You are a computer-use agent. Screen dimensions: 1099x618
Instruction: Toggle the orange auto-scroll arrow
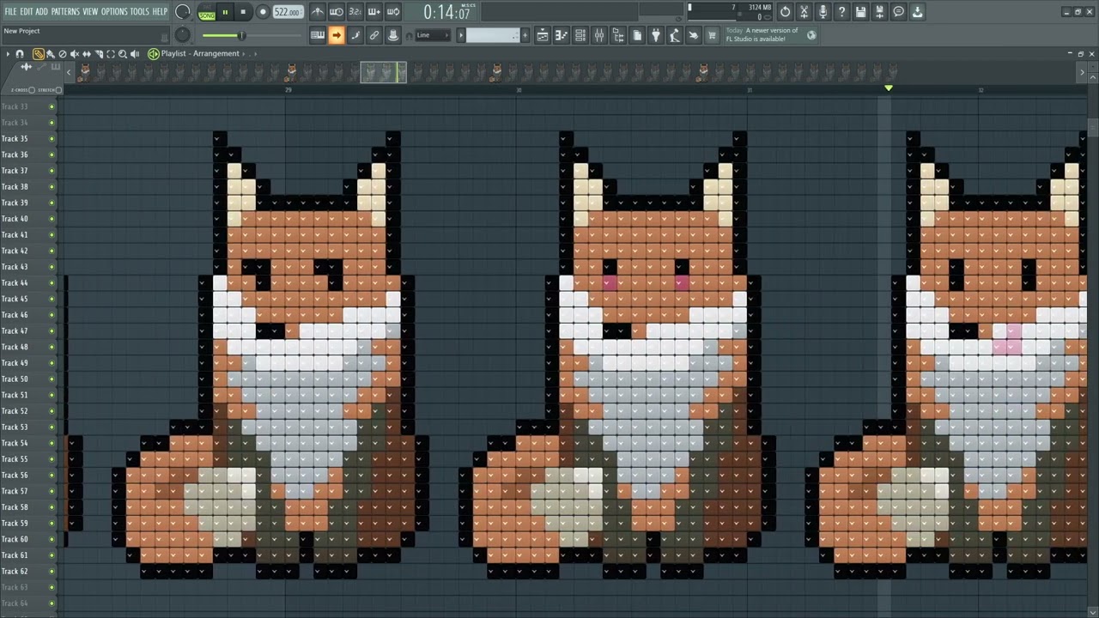[x=337, y=35]
